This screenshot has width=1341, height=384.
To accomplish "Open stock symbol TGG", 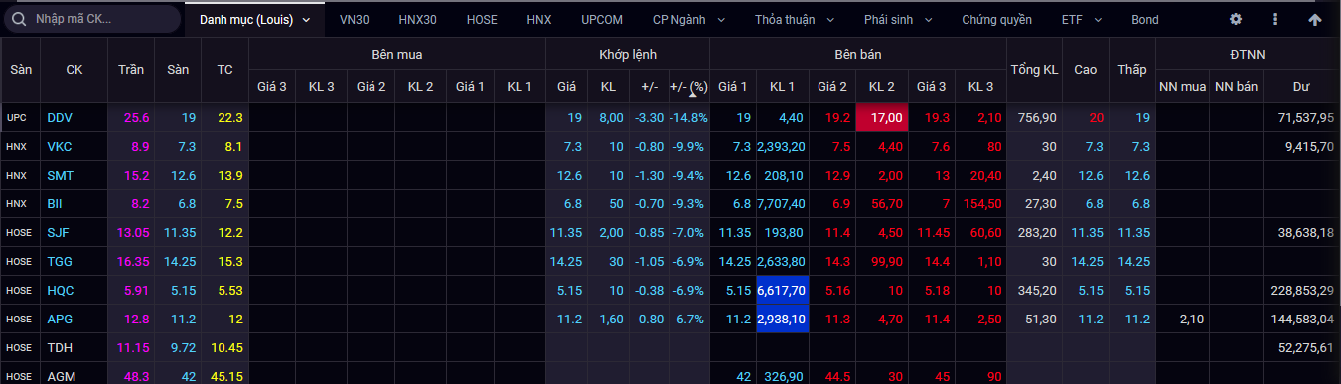I will [60, 261].
